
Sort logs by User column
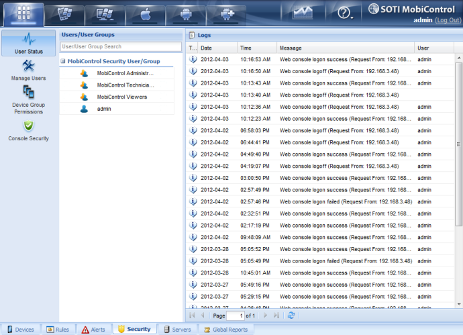tap(434, 48)
